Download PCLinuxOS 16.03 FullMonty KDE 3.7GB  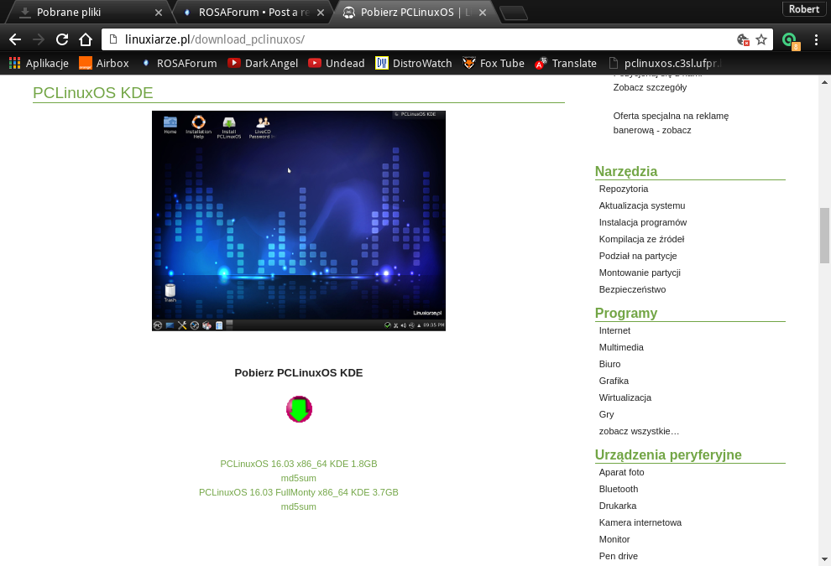point(298,492)
